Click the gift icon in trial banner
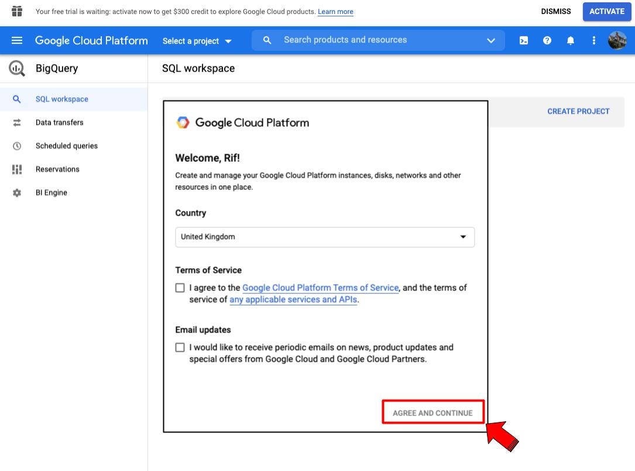The image size is (635, 471). pos(16,11)
